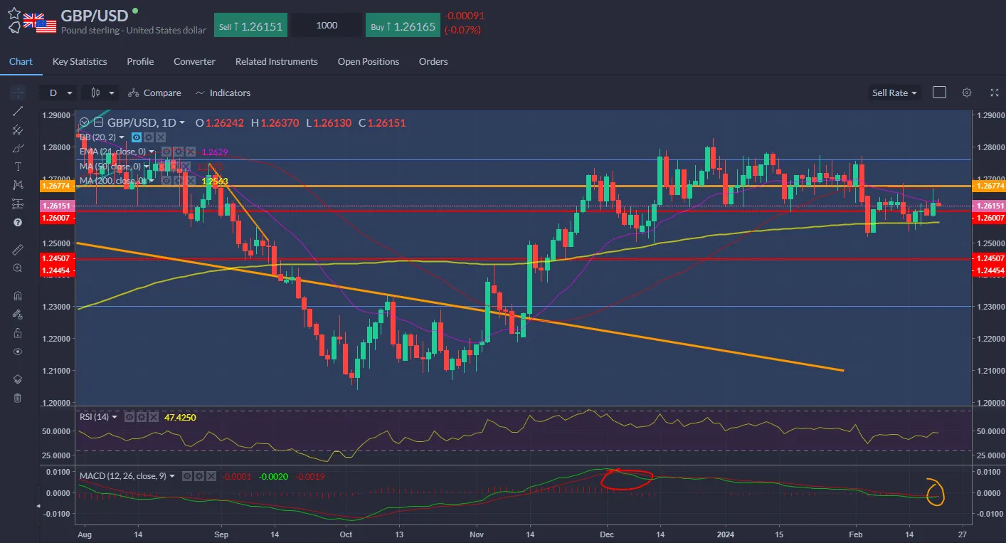Select the trend line drawing tool

coord(18,110)
